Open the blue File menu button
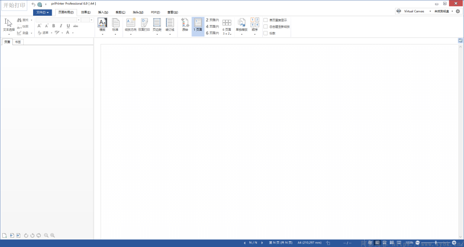The width and height of the screenshot is (464, 247). pos(42,12)
